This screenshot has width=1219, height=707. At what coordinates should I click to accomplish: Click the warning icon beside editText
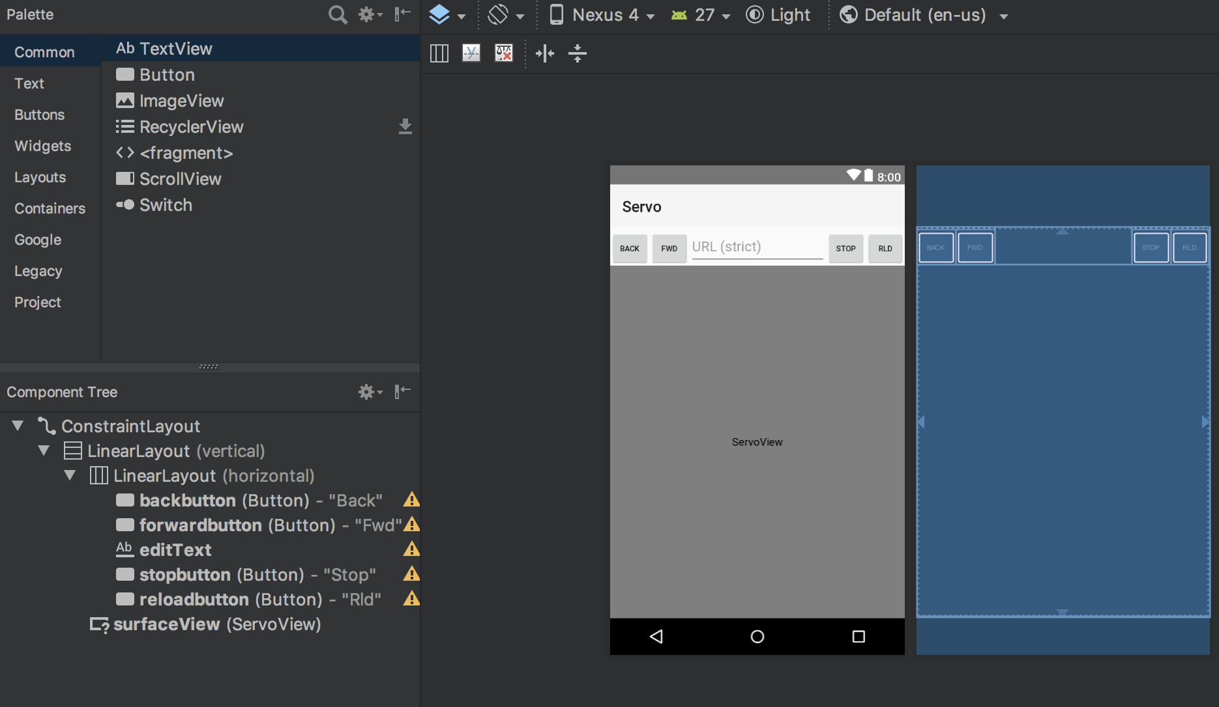pos(412,550)
